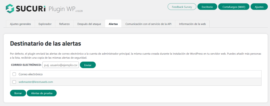Open the Ajustes button

pyautogui.click(x=259, y=7)
